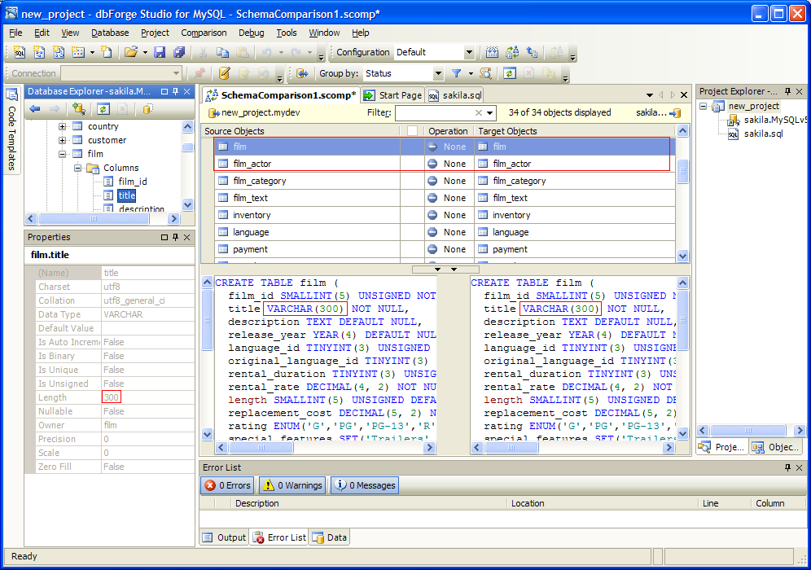
Task: Click the Location column header in Error List
Action: [x=603, y=503]
